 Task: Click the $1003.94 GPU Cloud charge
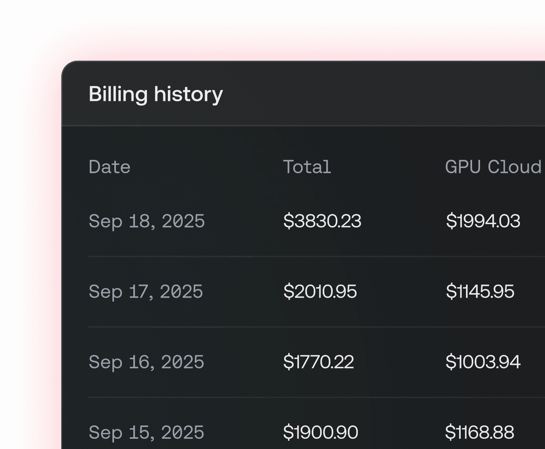point(483,362)
